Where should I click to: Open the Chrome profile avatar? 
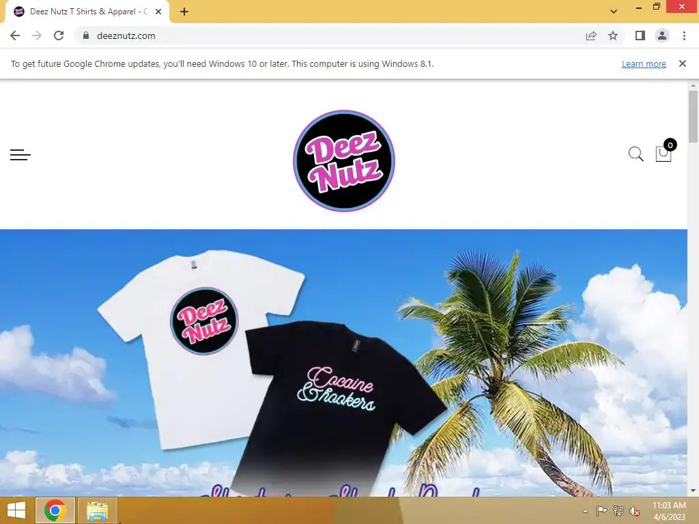(662, 35)
